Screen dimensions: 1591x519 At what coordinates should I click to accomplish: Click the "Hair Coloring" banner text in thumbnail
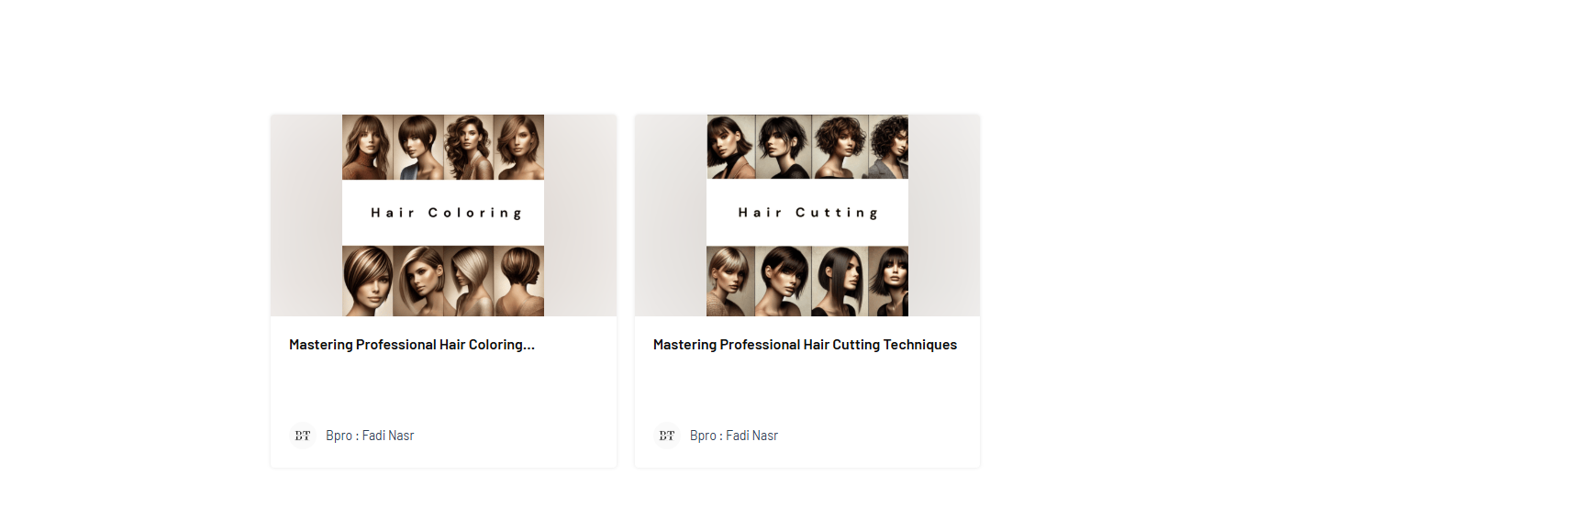point(447,213)
